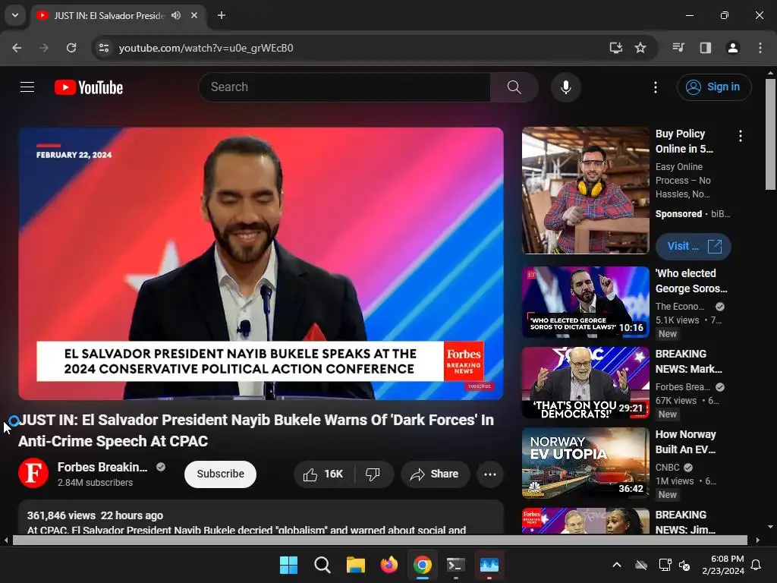Open Buy Policy Online ad title
The height and width of the screenshot is (583, 777).
[684, 141]
